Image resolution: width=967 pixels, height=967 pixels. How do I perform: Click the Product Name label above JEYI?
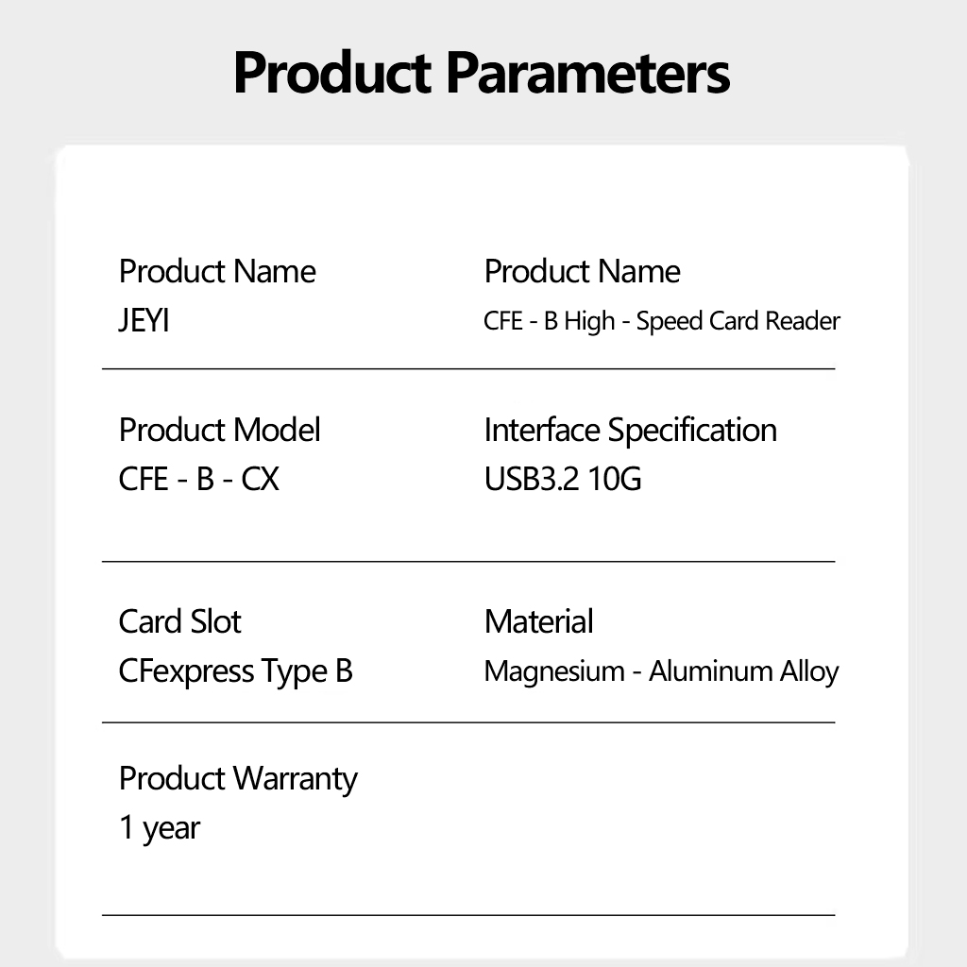pyautogui.click(x=217, y=272)
